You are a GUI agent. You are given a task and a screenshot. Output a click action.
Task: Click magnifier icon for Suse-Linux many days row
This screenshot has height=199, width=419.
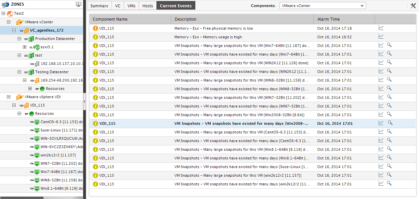point(389,166)
